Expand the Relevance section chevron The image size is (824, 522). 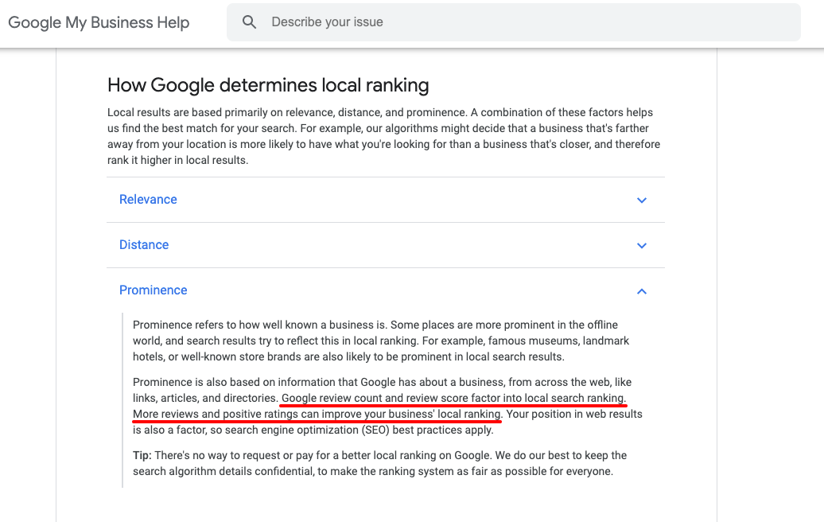tap(642, 201)
